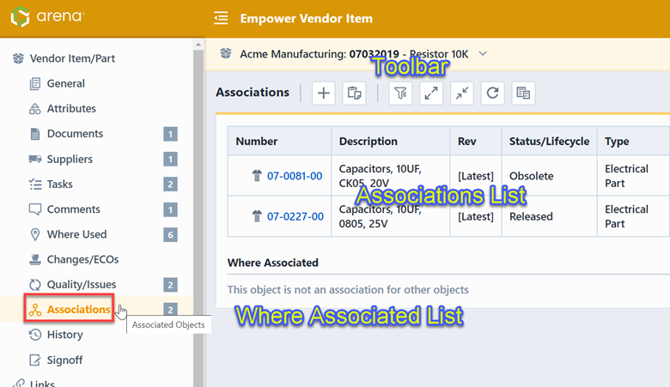Select Associations in the sidebar
This screenshot has width=670, height=387.
click(x=79, y=310)
